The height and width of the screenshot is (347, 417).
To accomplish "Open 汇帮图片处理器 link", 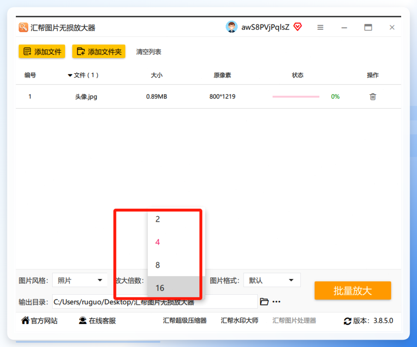I will point(294,320).
